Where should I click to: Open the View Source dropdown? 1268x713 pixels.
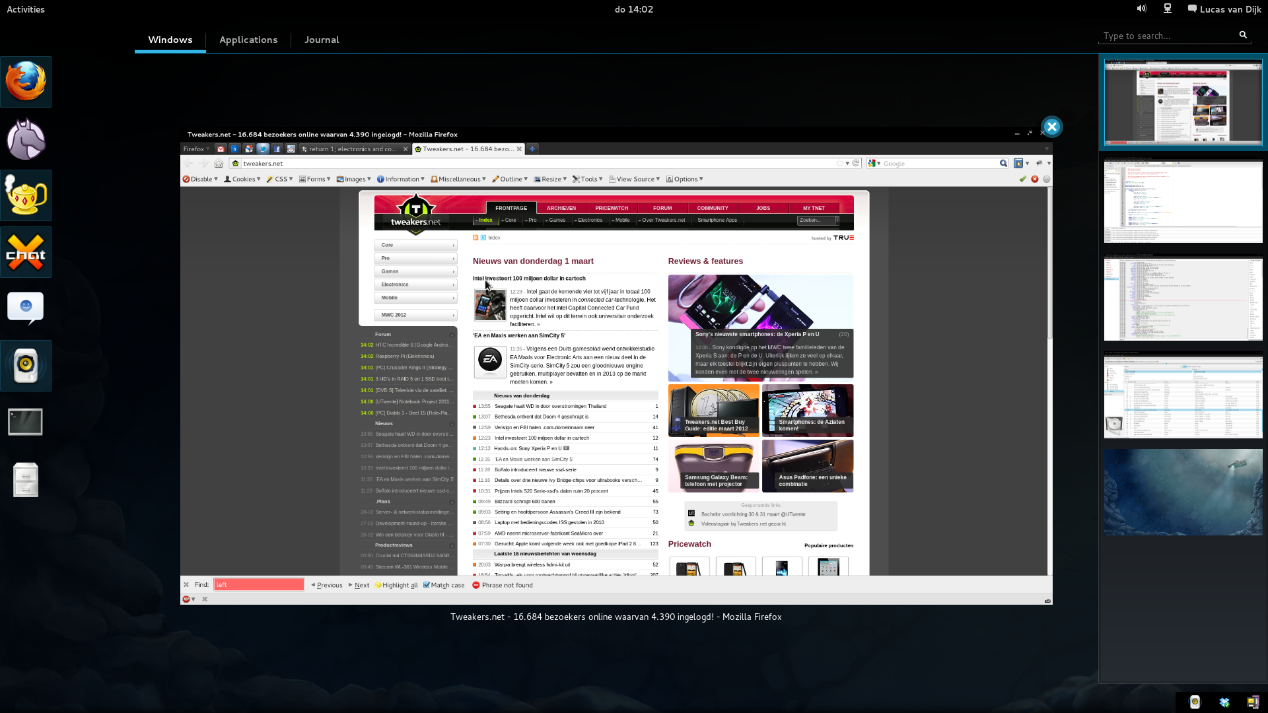(x=635, y=179)
